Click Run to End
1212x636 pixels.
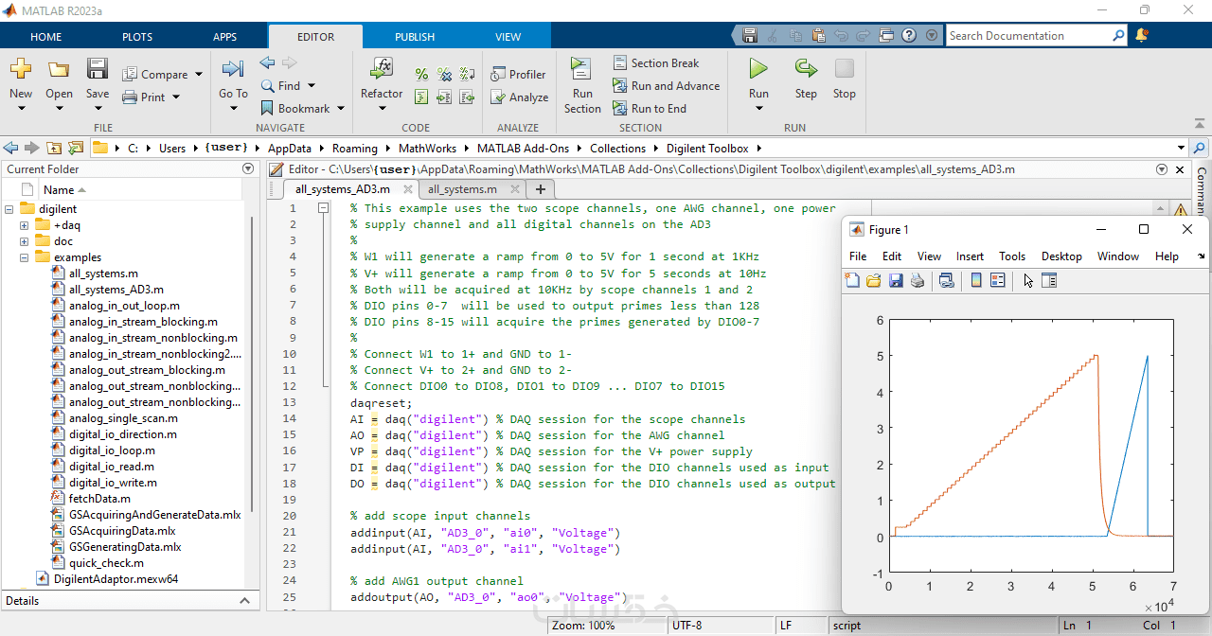click(x=650, y=108)
